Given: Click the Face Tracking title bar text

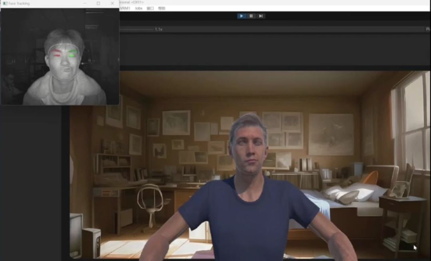Looking at the screenshot, I should [19, 3].
